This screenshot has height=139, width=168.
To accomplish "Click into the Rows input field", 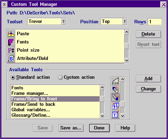I will tap(155, 22).
